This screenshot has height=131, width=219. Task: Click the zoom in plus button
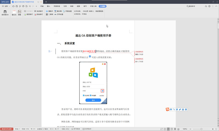[213, 129]
